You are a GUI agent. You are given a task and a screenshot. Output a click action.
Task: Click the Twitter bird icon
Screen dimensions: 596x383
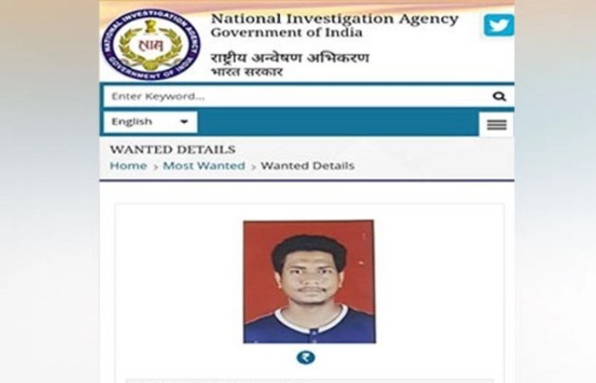coord(499,26)
